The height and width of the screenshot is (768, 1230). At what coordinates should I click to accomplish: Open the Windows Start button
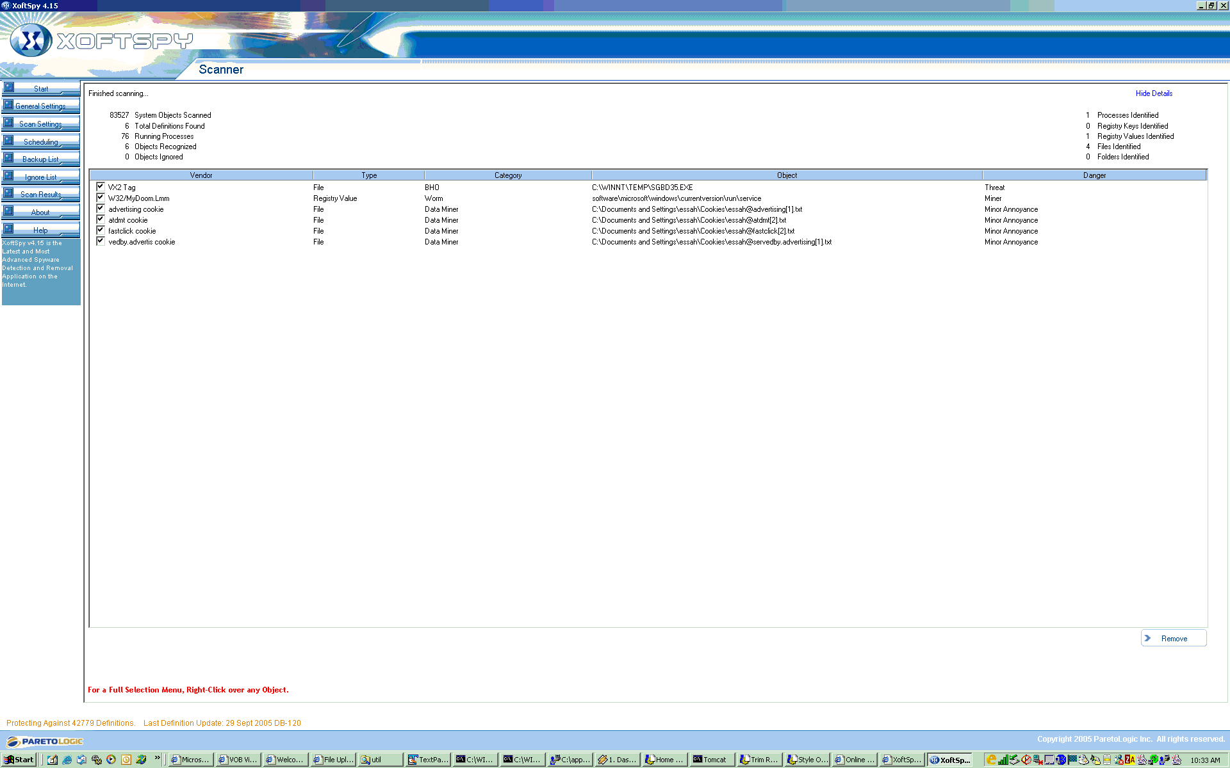(x=19, y=760)
